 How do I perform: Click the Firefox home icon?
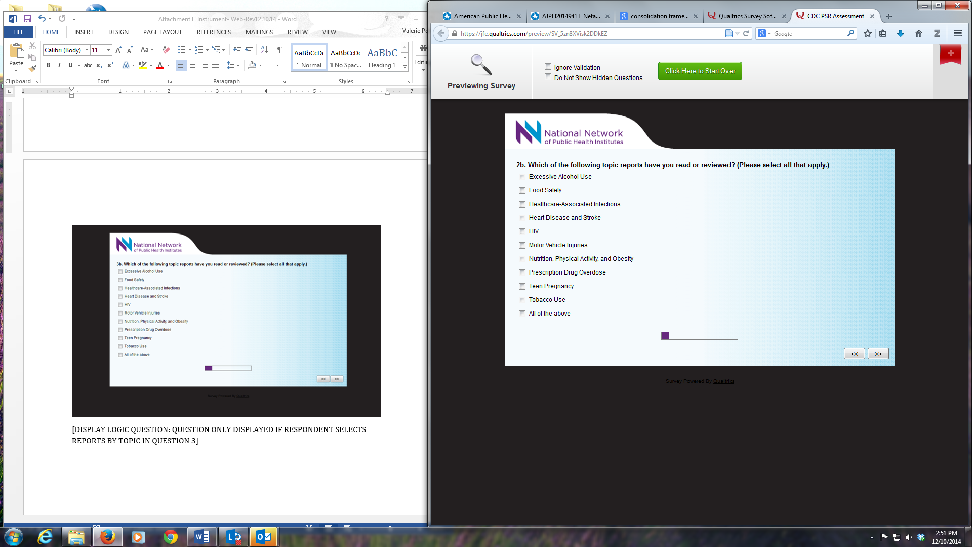click(918, 33)
